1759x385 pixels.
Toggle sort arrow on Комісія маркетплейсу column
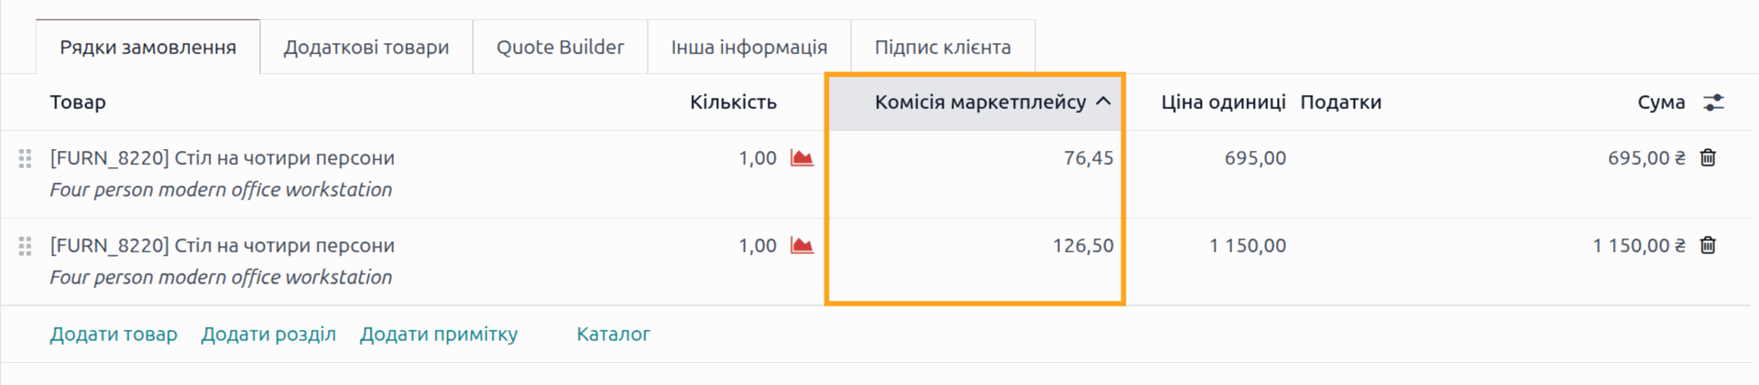pos(1104,102)
